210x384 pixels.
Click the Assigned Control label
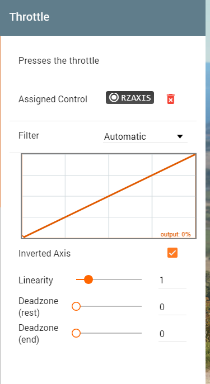point(53,99)
